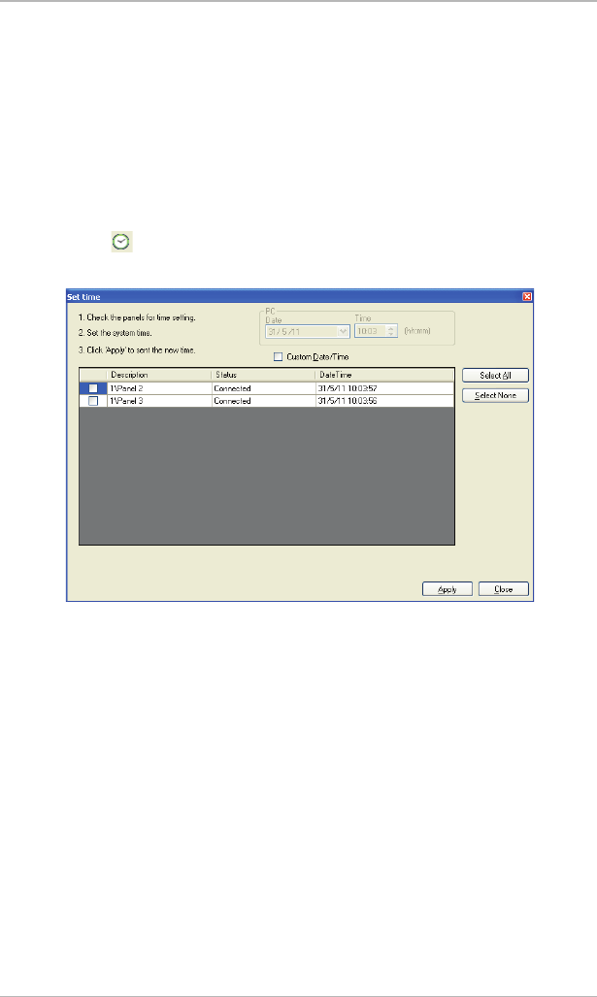Click the 31/5/11 10:03:57 cell
The image size is (597, 997).
click(x=384, y=388)
